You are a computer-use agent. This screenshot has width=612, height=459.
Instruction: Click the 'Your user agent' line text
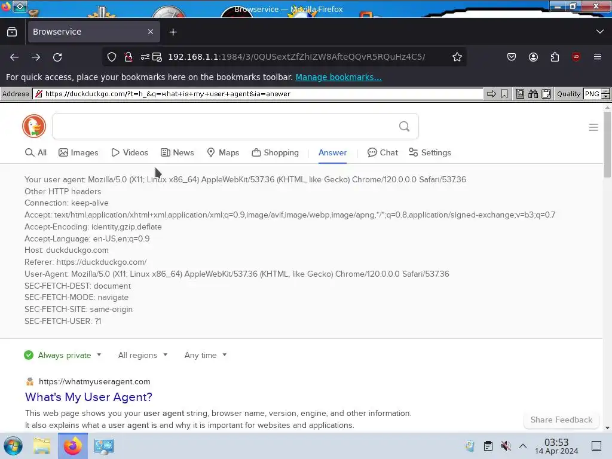pos(245,179)
